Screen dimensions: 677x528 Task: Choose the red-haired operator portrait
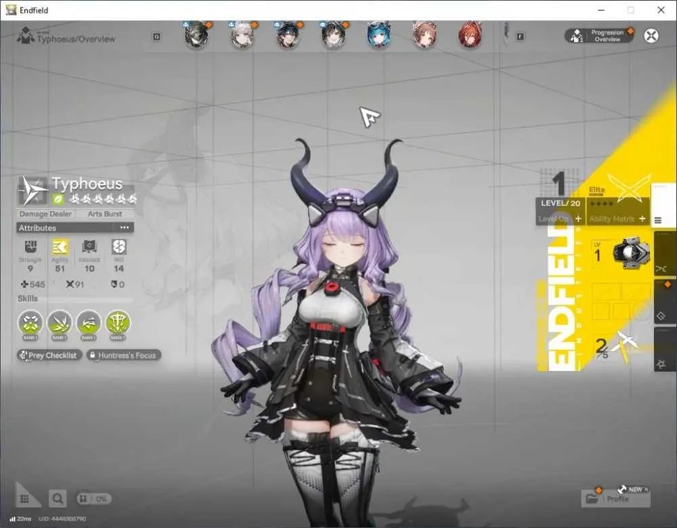coord(470,35)
